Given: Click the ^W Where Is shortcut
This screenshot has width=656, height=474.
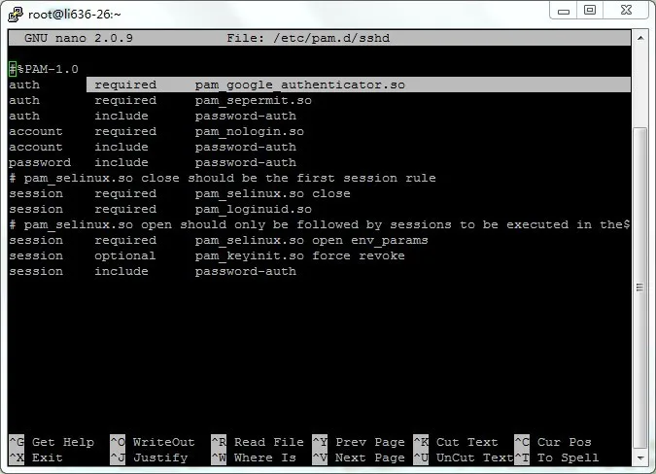Looking at the screenshot, I should 254,457.
